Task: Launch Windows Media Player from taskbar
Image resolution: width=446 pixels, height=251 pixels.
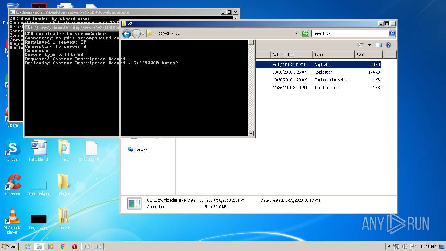Action: (51, 246)
